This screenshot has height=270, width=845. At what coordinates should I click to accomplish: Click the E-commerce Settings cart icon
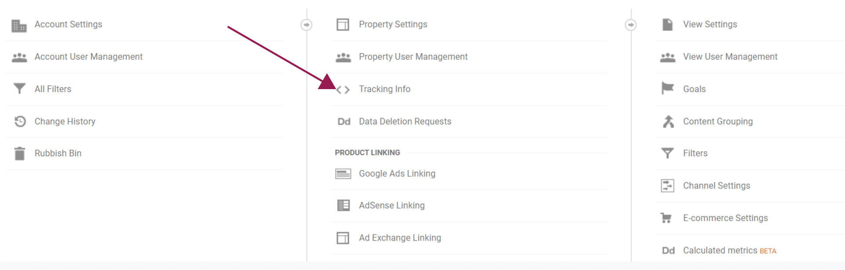click(667, 218)
